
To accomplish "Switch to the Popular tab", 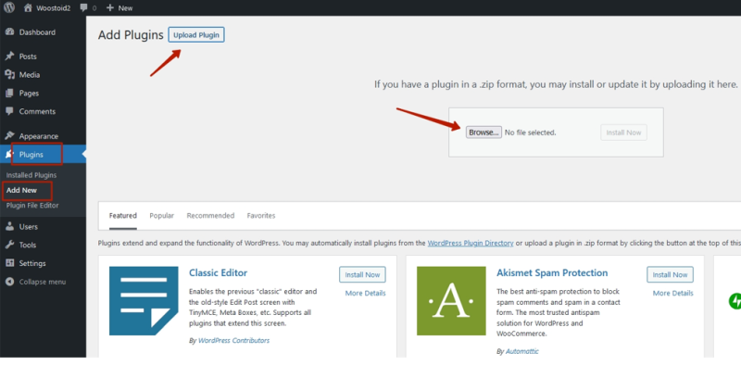I will coord(161,216).
